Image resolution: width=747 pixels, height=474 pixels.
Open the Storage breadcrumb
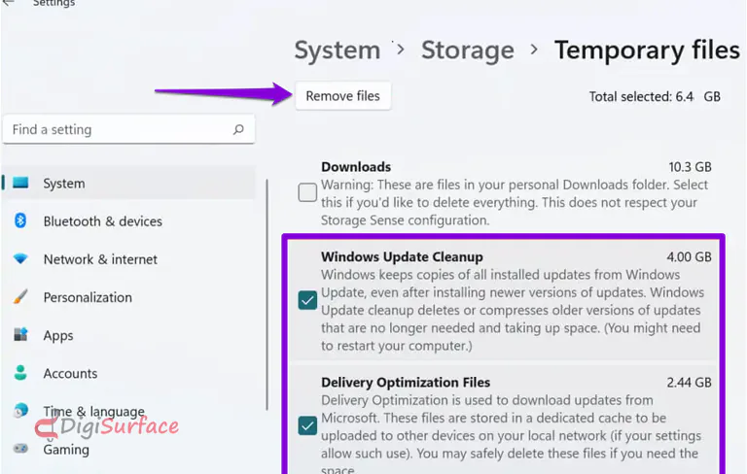[467, 50]
